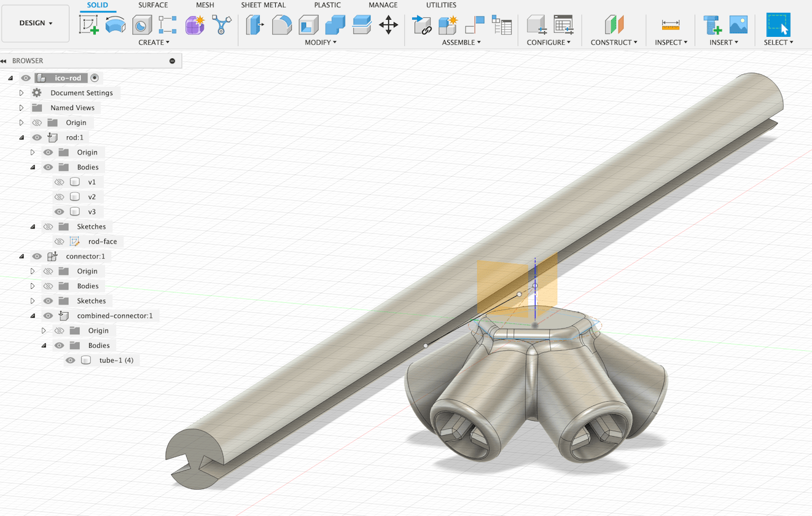Switch to the SURFACE tab

click(x=153, y=5)
